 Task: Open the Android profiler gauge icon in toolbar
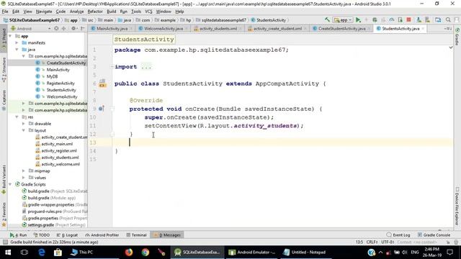(x=392, y=19)
